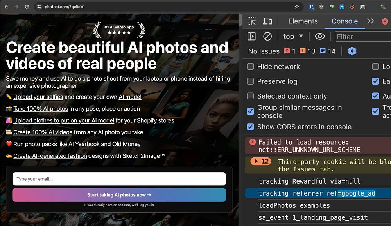Open the Create 100% AI videos link
391x226 pixels.
[43, 132]
